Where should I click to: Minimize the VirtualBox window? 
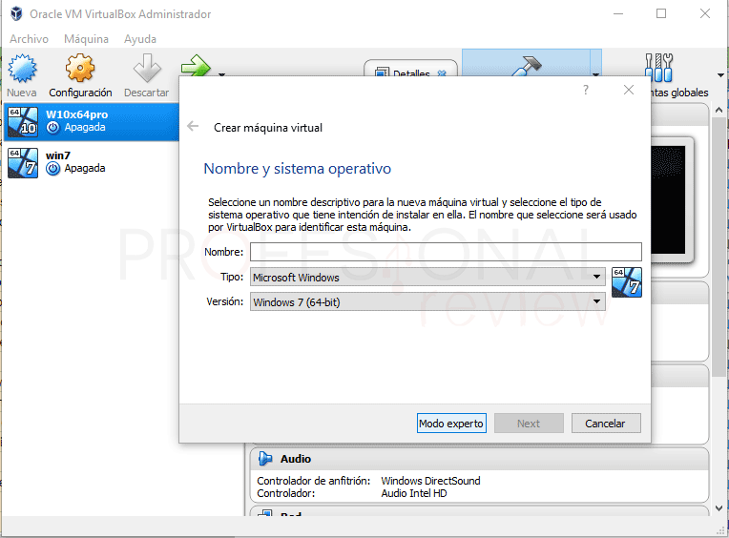618,13
